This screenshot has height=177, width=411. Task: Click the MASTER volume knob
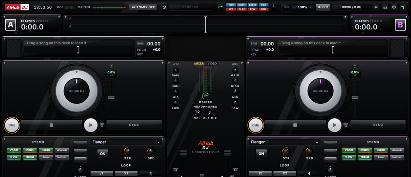click(205, 96)
